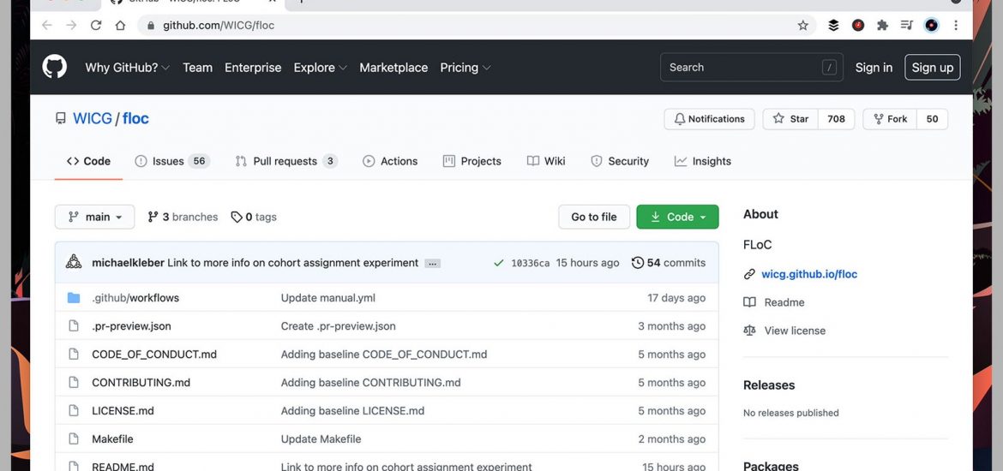Image resolution: width=1003 pixels, height=471 pixels.
Task: Click the red round extension icon
Action: click(858, 25)
